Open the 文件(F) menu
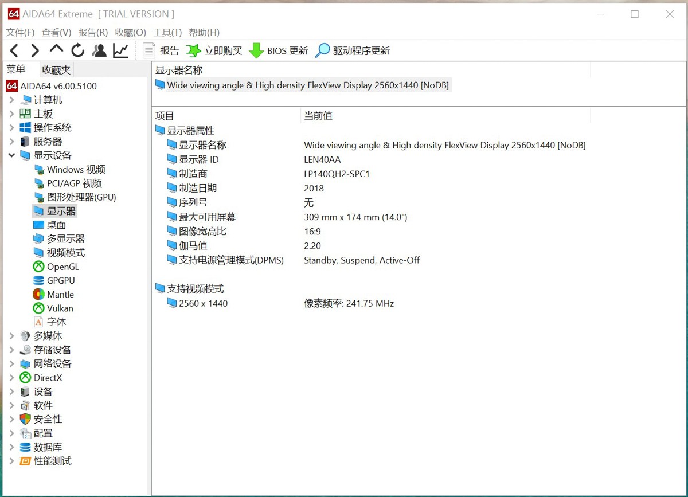 (x=20, y=33)
